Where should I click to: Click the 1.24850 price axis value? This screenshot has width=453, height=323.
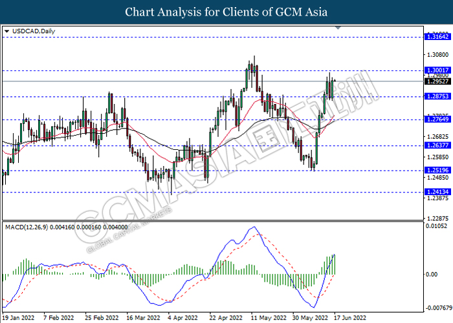[x=437, y=178]
